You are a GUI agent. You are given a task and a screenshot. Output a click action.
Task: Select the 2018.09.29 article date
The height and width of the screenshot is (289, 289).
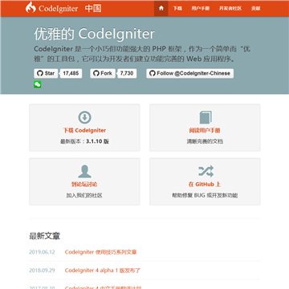(x=42, y=271)
